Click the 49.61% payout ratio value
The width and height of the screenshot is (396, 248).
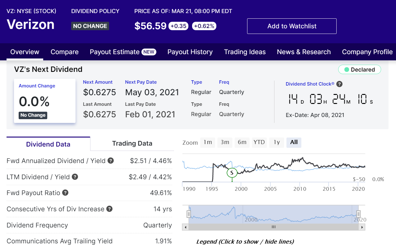(161, 193)
